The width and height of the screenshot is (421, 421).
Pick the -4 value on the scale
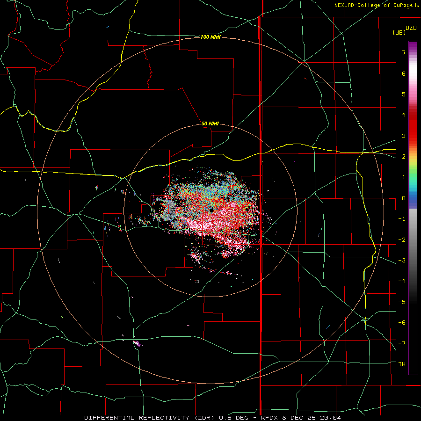click(402, 281)
